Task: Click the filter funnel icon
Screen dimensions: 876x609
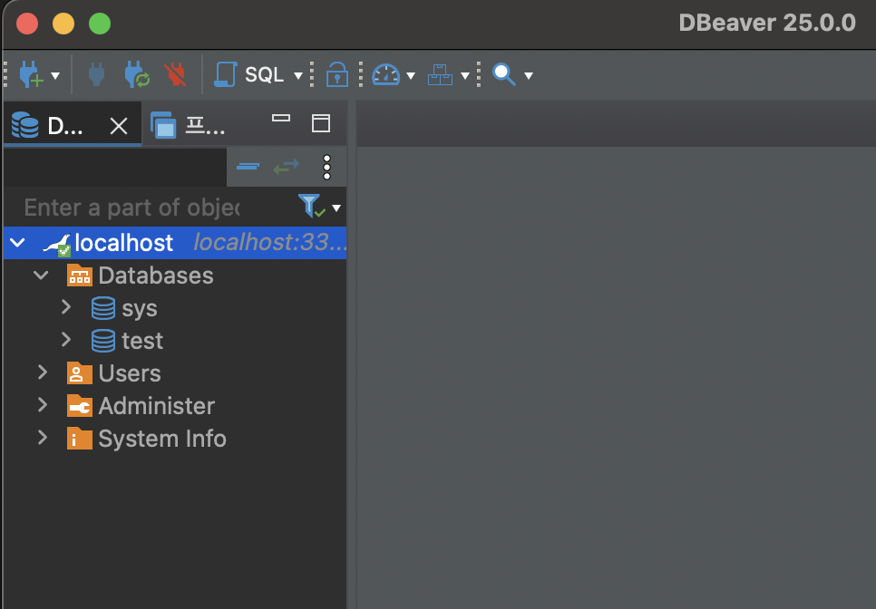Action: pyautogui.click(x=311, y=206)
